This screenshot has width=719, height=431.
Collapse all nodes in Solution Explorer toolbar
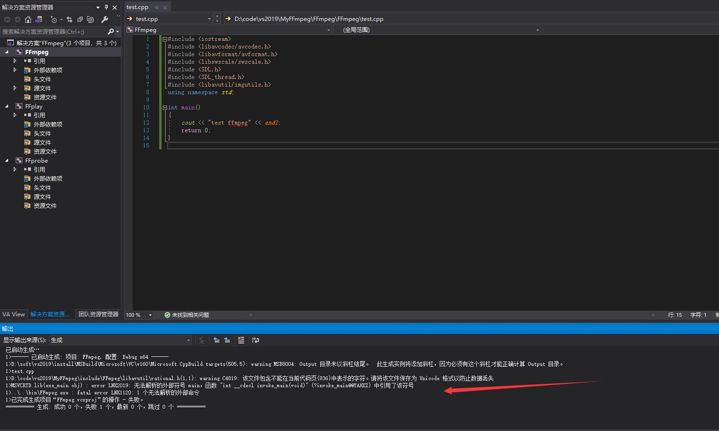[x=80, y=20]
